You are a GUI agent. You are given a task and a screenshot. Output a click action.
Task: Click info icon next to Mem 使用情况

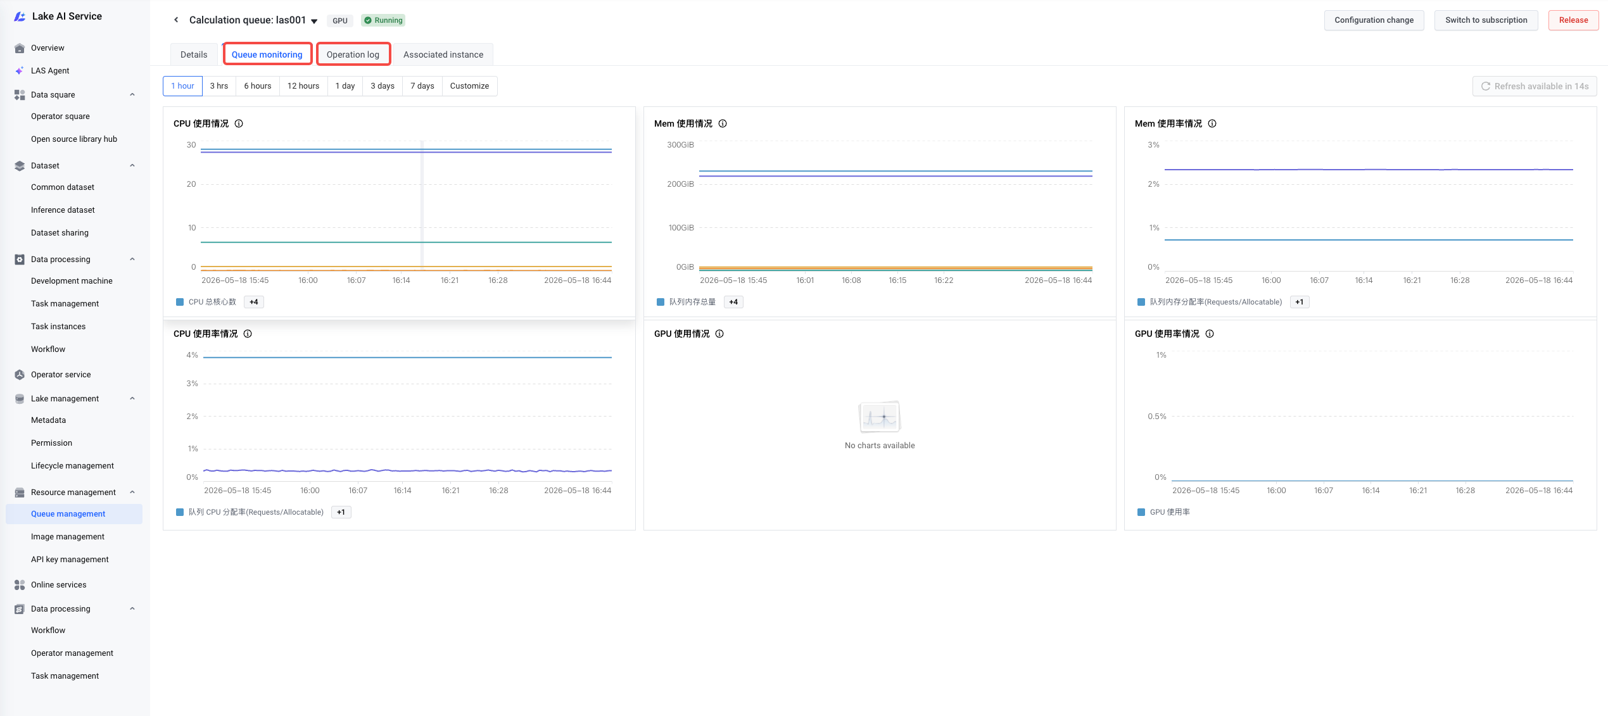723,124
